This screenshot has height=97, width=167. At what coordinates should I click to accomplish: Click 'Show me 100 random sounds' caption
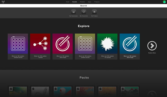click(40, 57)
